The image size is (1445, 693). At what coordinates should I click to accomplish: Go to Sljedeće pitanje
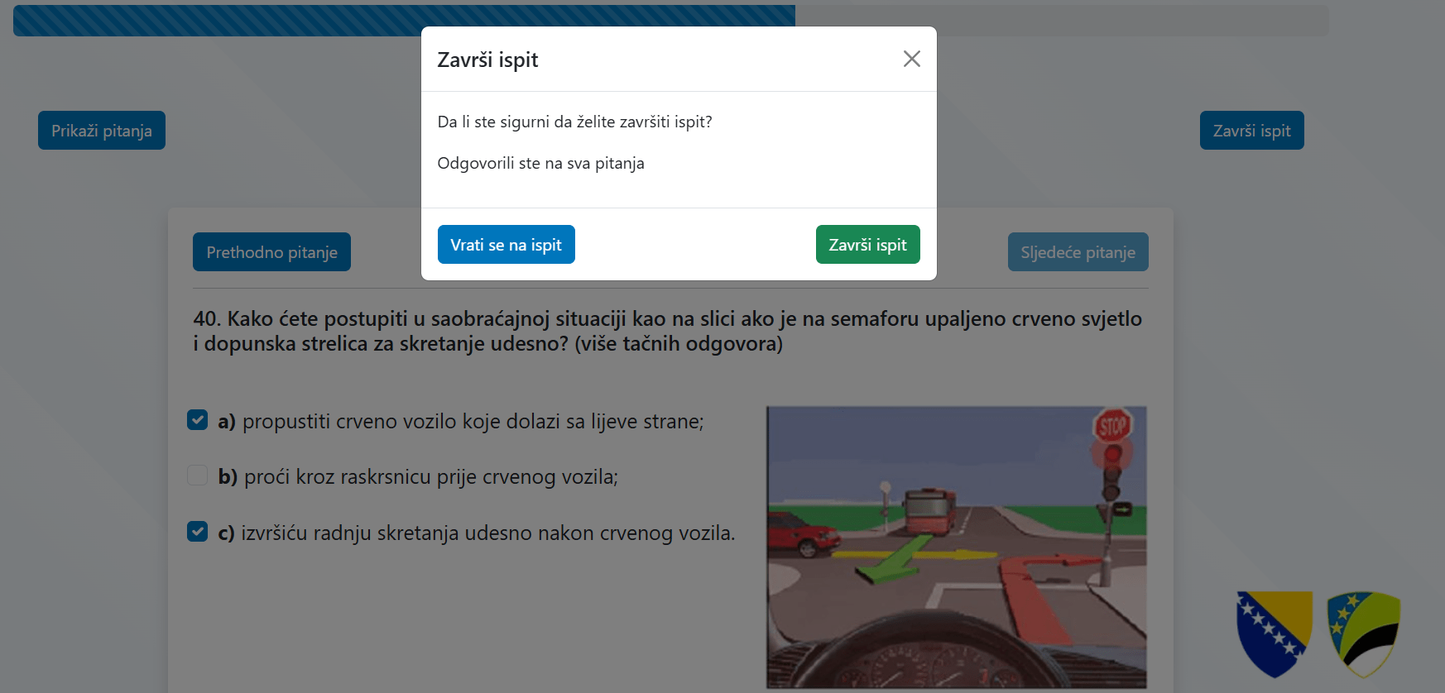[x=1078, y=252]
